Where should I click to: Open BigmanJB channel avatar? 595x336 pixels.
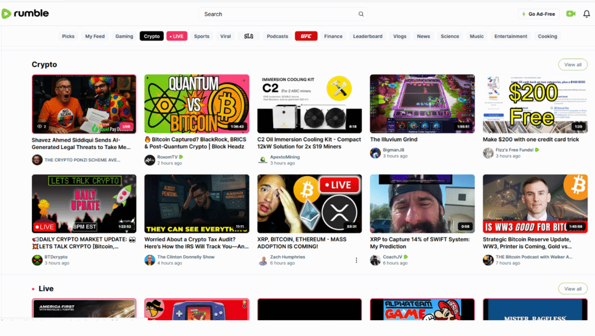[375, 153]
